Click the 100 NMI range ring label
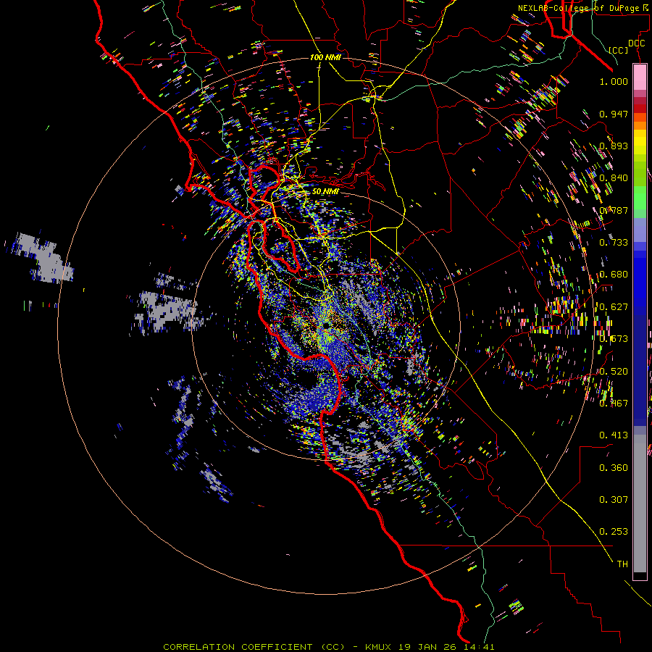This screenshot has width=652, height=652. point(325,57)
